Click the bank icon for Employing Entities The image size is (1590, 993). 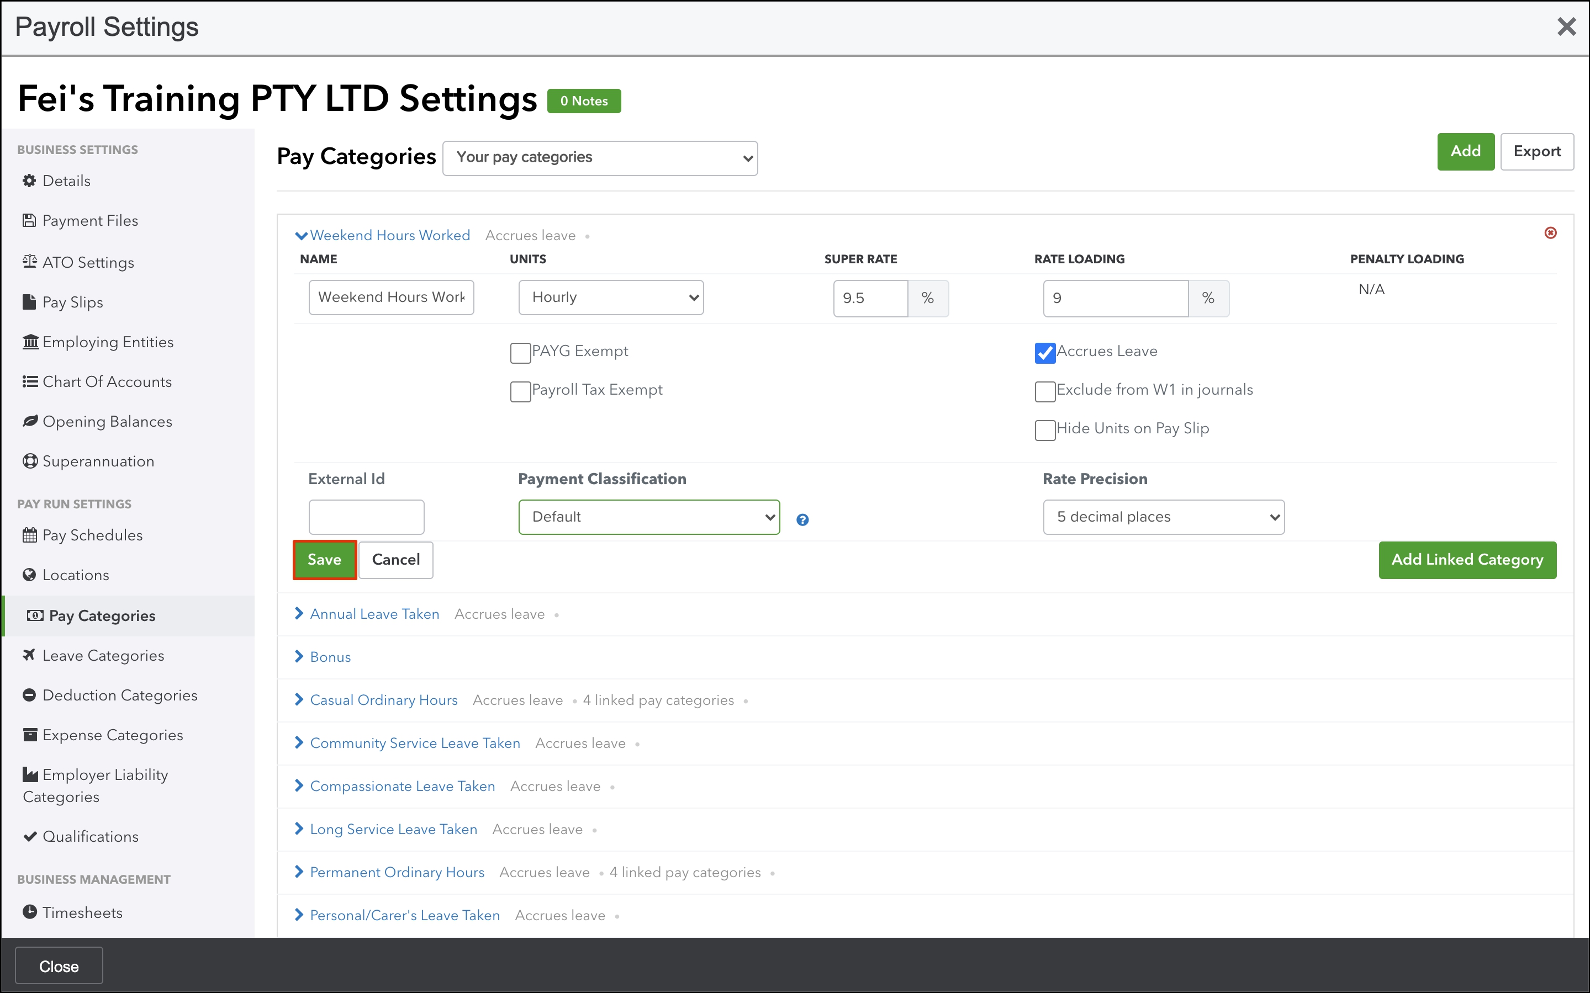[30, 342]
